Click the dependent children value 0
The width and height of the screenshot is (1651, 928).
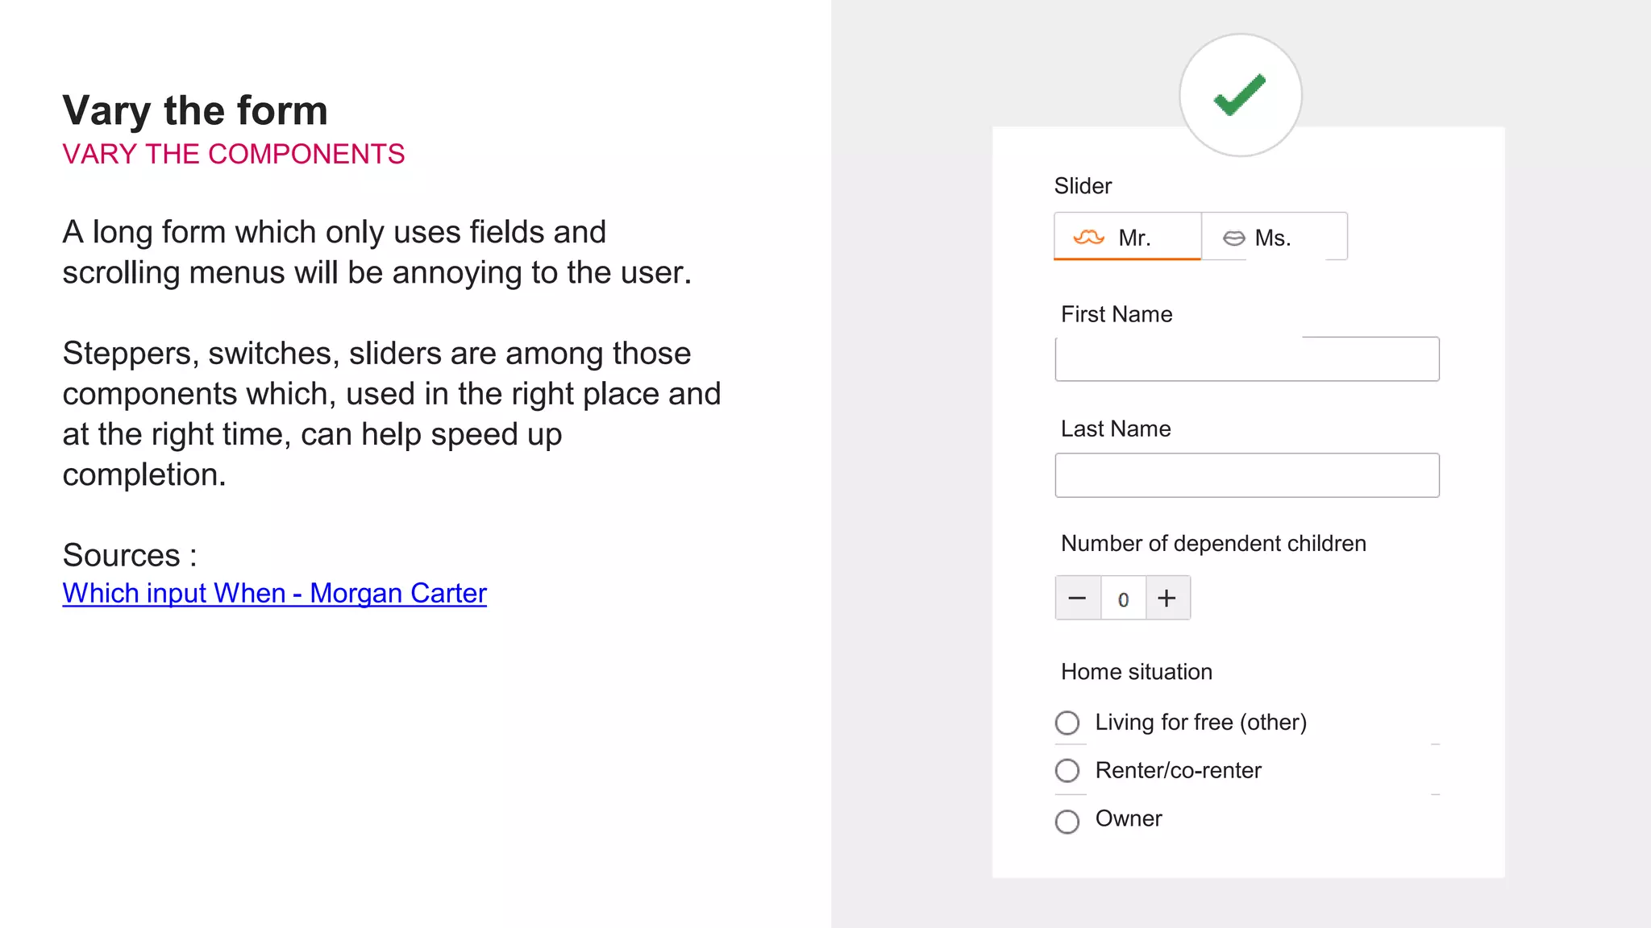[1123, 599]
